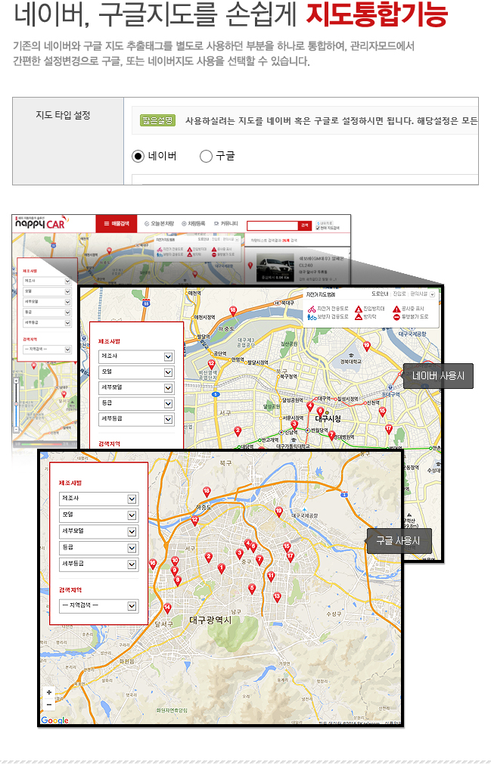This screenshot has height=765, width=491.
Task: Click marker 17 on the Naver map
Action: click(389, 429)
